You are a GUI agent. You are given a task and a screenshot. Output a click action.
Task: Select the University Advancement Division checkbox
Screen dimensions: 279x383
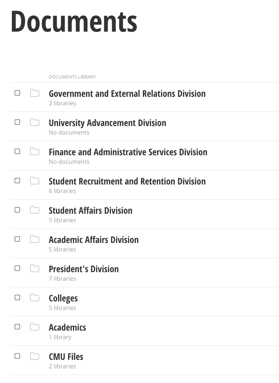pos(17,122)
